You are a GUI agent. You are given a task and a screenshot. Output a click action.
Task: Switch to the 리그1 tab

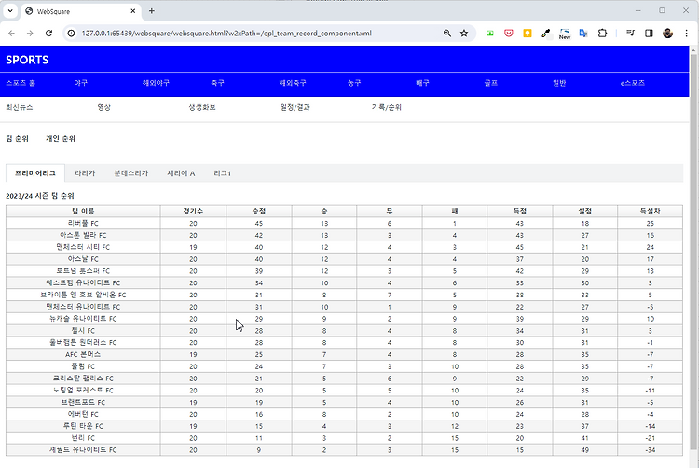coord(222,173)
